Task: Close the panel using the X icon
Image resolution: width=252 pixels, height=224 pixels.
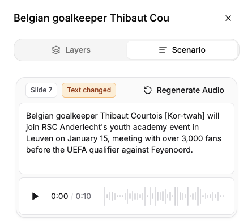Action: (228, 18)
